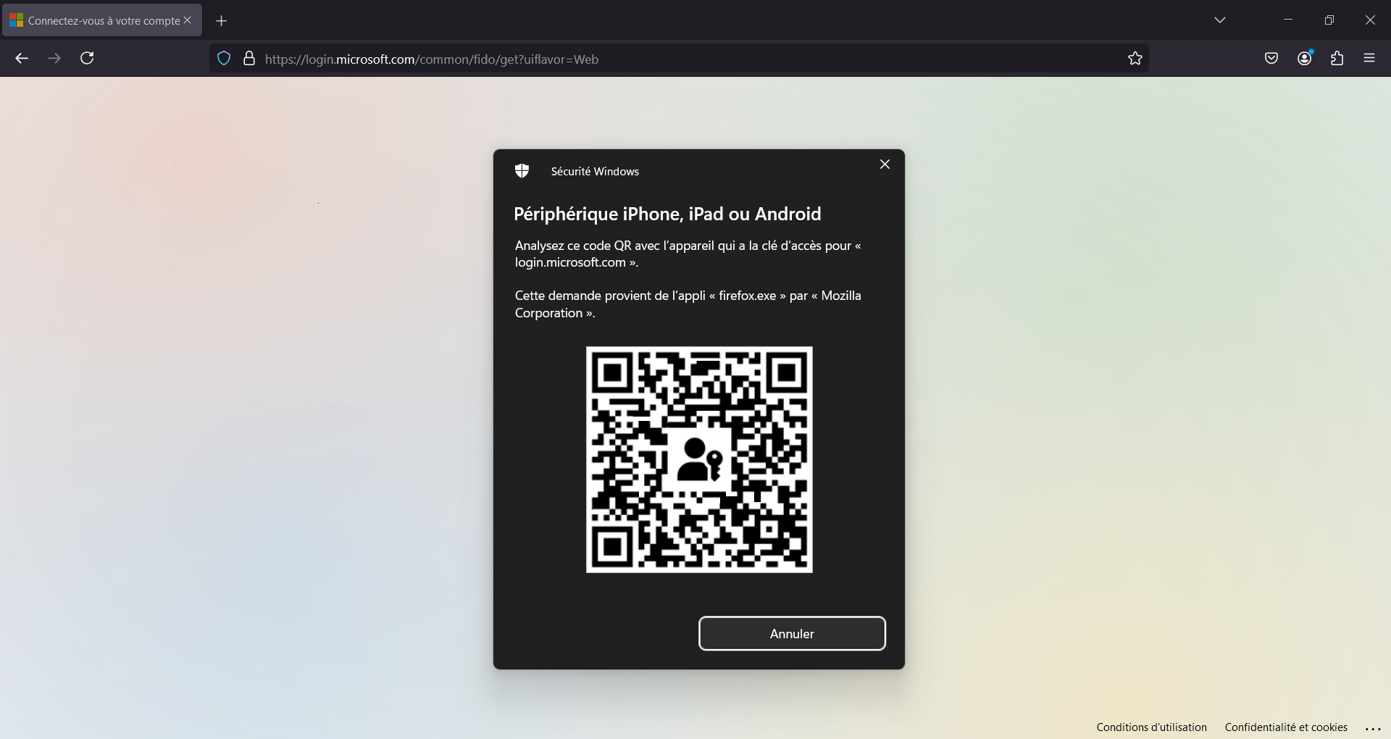
Task: Close the Sécurité Windows dialog
Action: tap(885, 164)
